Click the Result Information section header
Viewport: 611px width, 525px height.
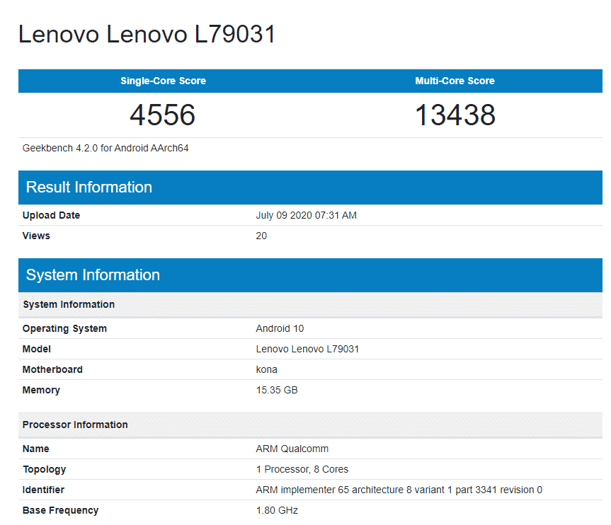coord(310,187)
